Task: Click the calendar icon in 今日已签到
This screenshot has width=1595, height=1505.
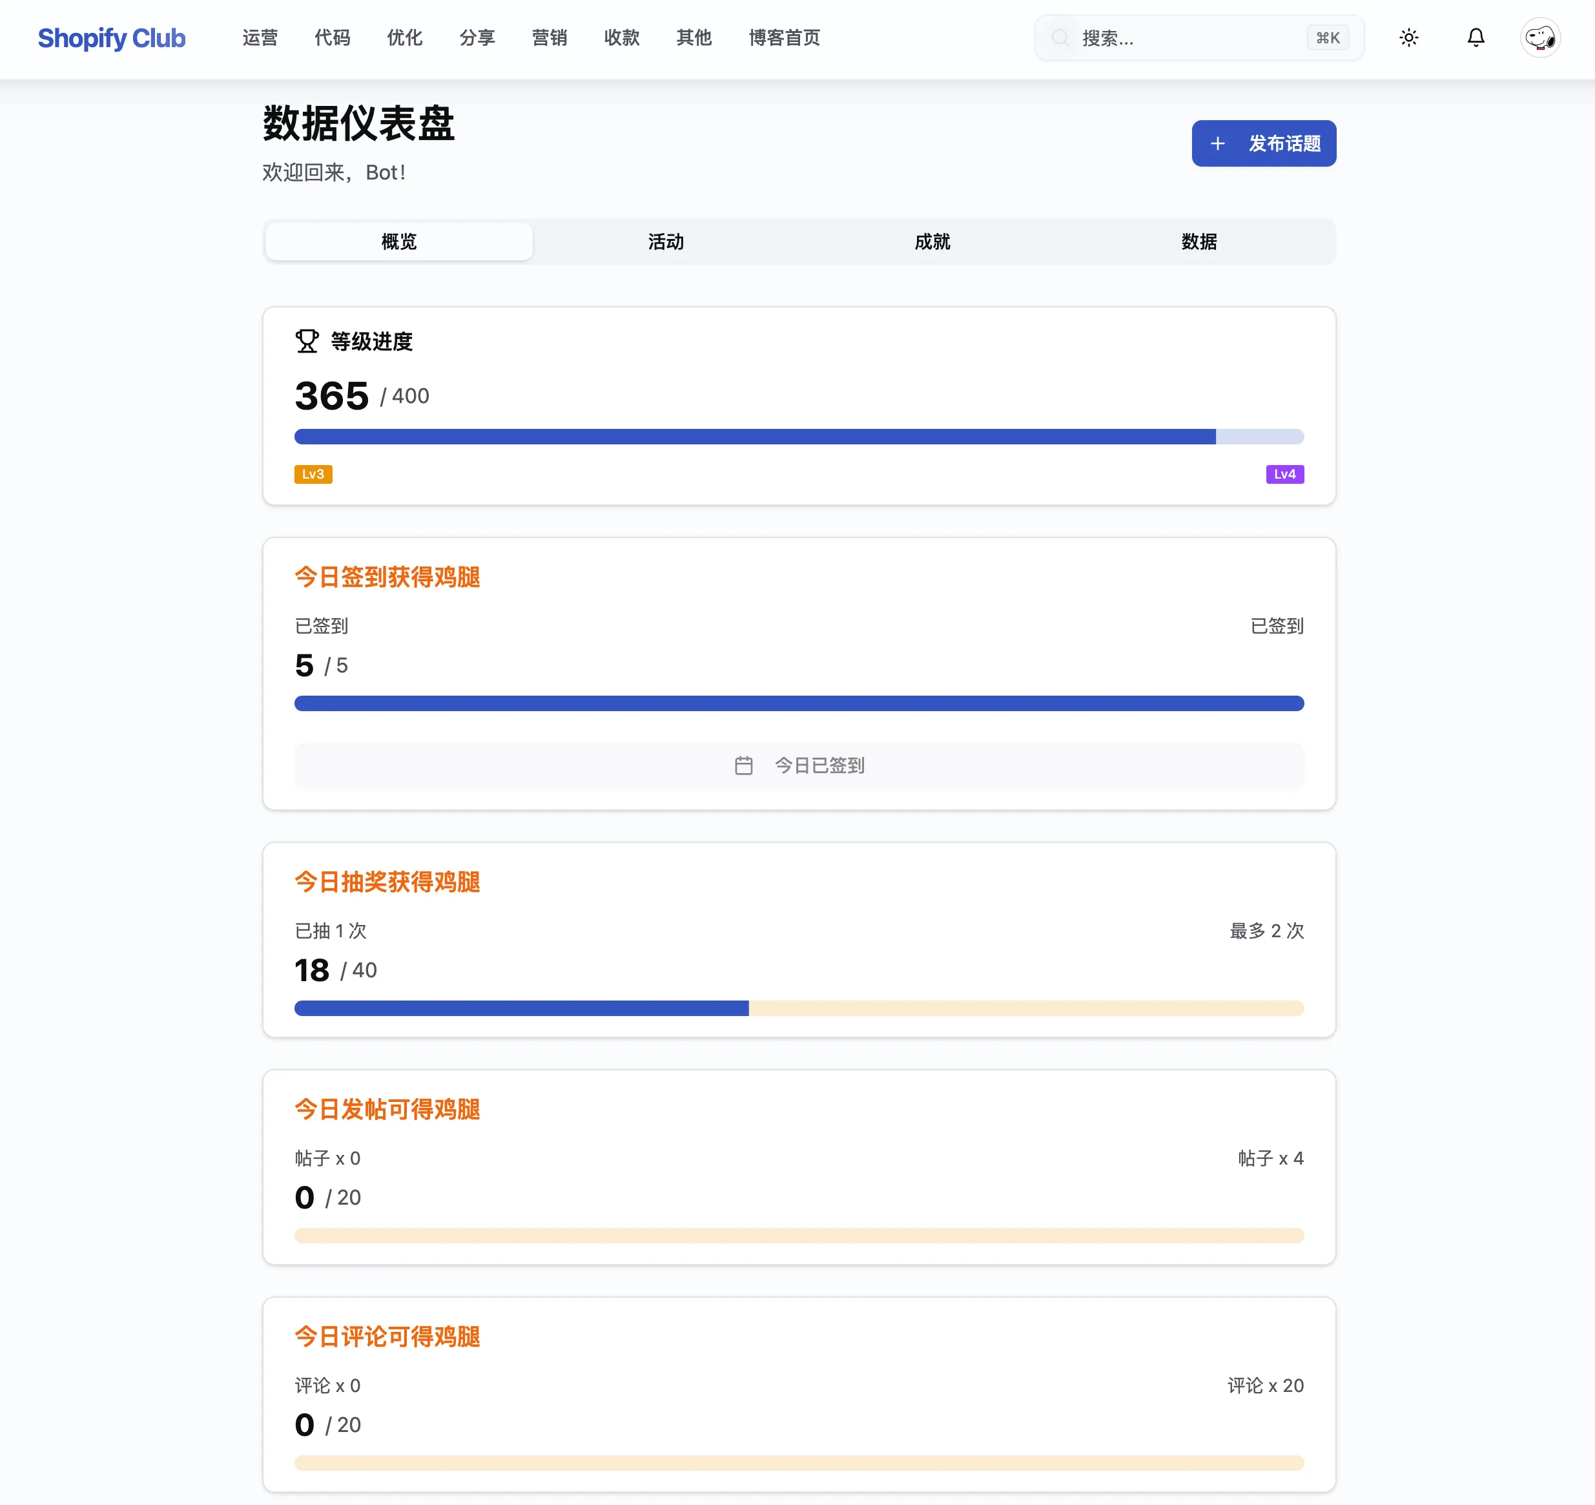Action: point(745,765)
